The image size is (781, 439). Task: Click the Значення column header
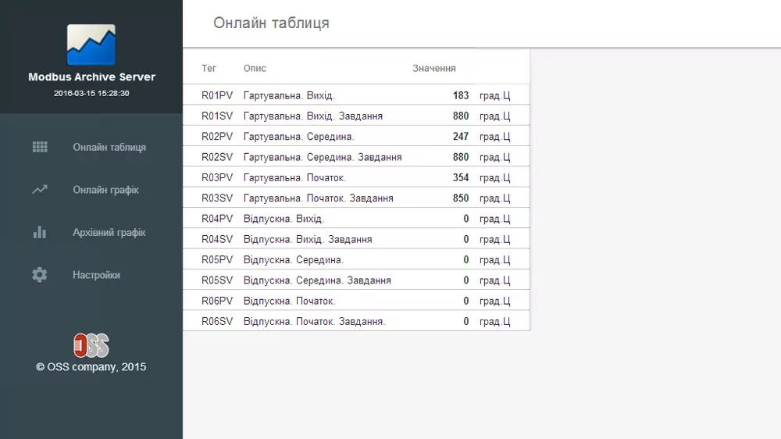433,68
